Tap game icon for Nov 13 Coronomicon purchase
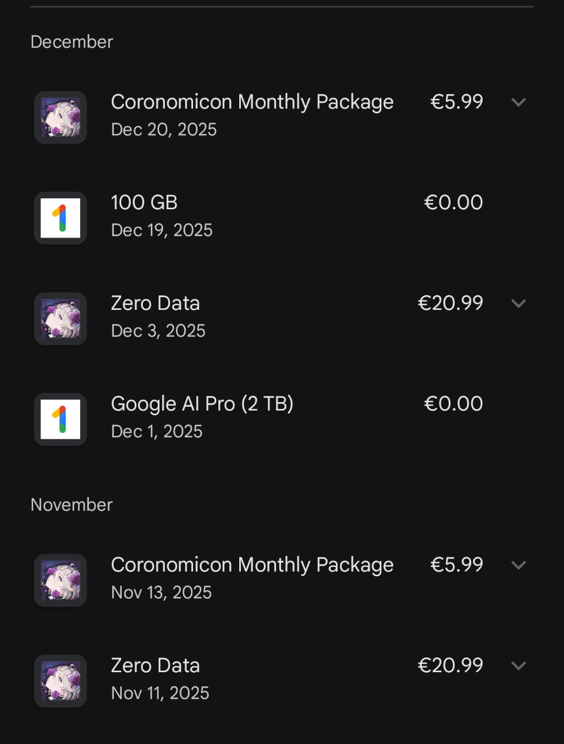564x744 pixels. 60,580
